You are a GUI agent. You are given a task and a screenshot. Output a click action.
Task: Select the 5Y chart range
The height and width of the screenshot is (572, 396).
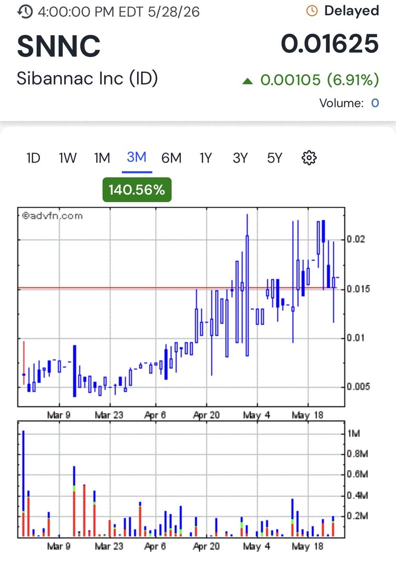275,158
